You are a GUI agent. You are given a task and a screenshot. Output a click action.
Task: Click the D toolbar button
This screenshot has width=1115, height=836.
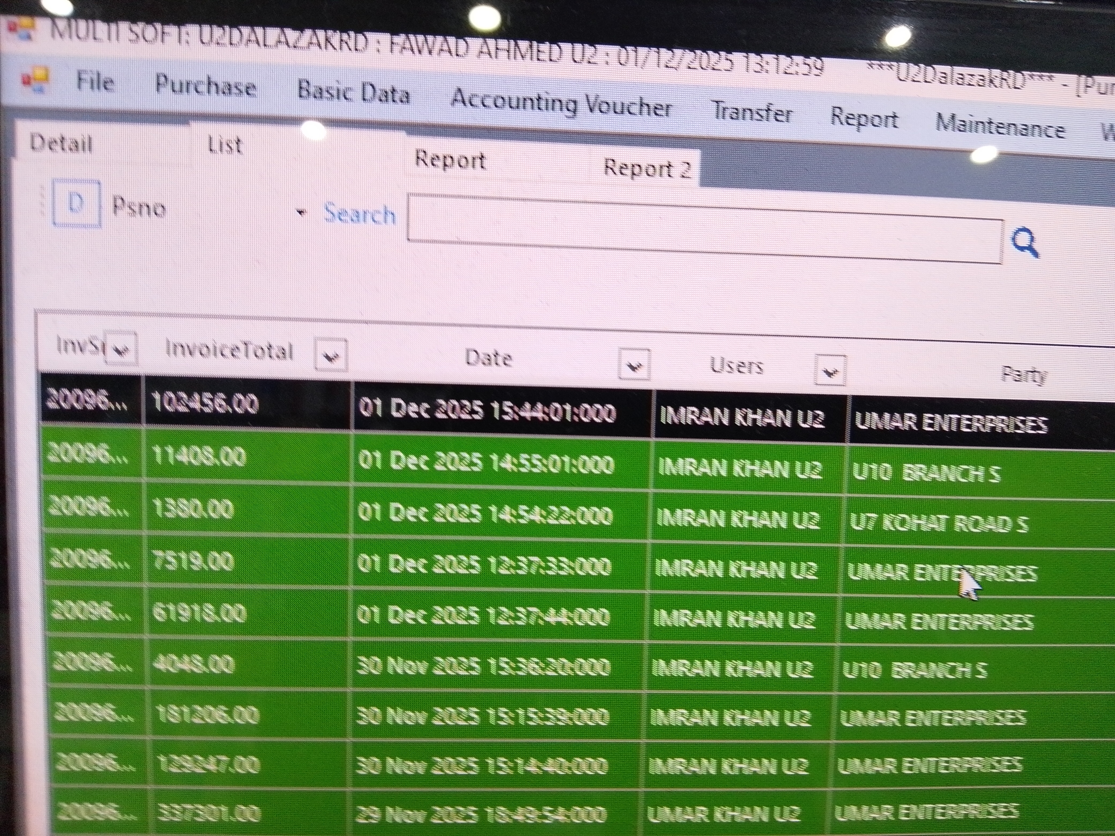[x=77, y=204]
